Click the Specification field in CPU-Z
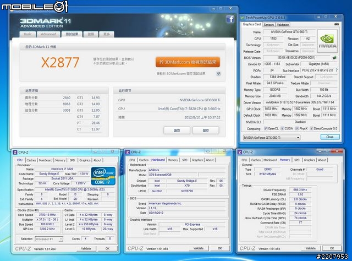Screen dimensions: 352x261 (75, 189)
